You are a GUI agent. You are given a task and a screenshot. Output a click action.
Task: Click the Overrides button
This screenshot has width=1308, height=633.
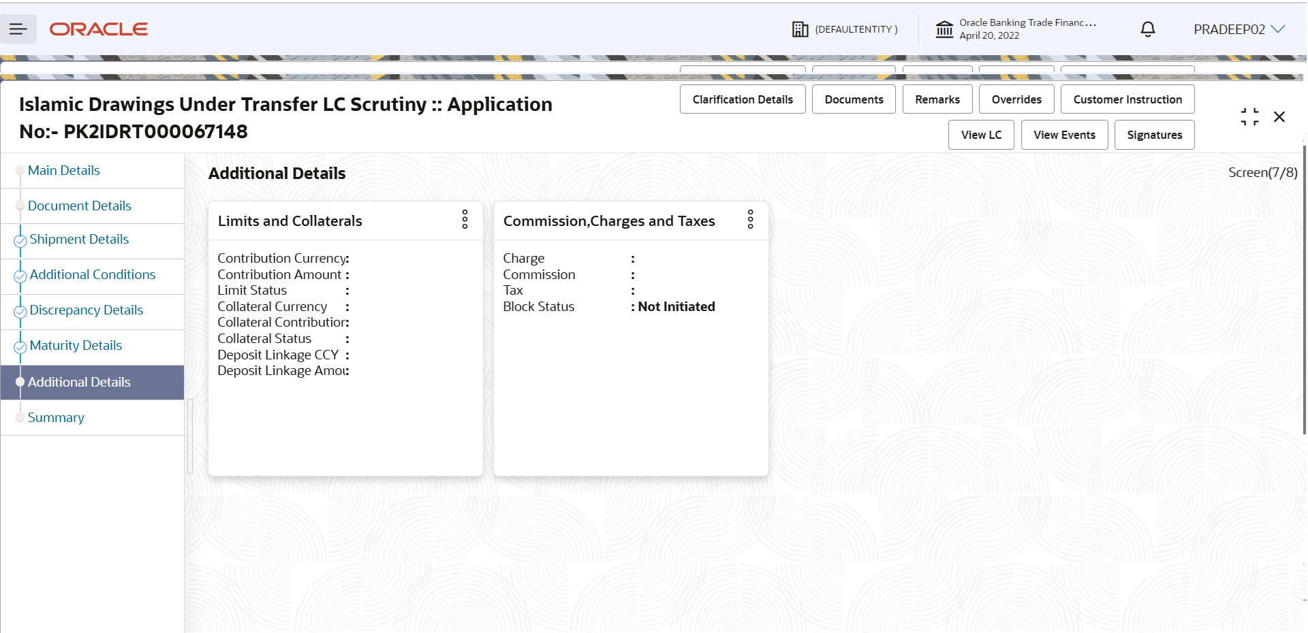(1016, 99)
